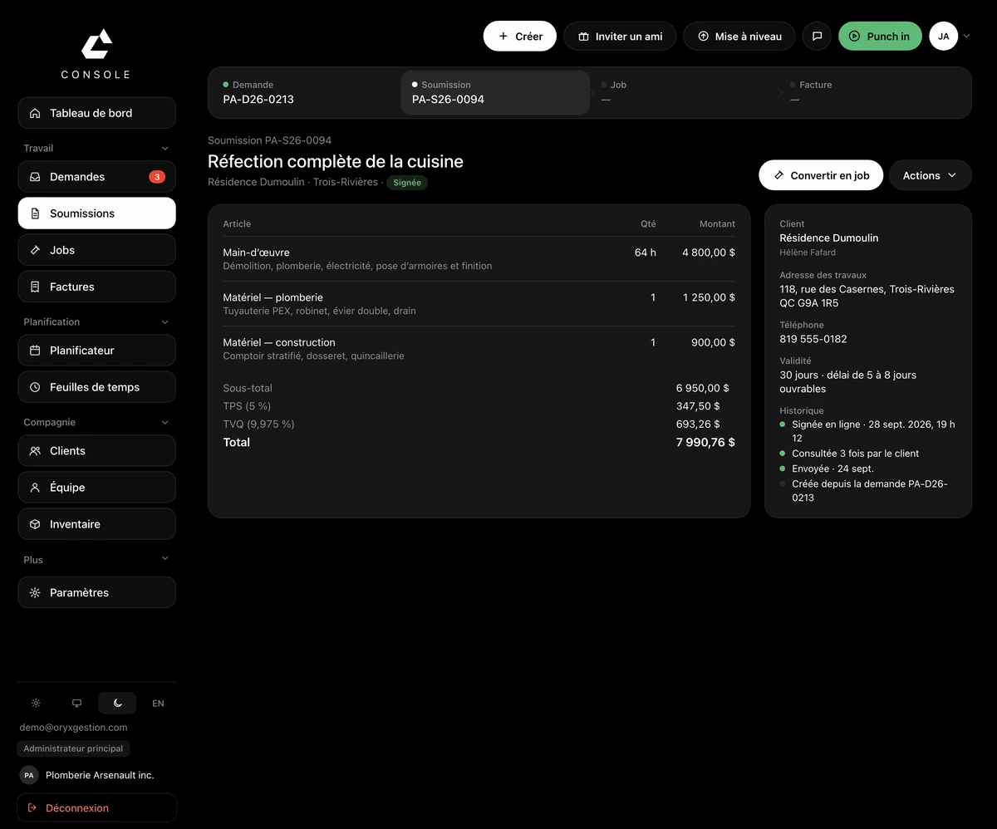Click the Main-d'œuvre line item
The image size is (997, 829).
pos(479,259)
